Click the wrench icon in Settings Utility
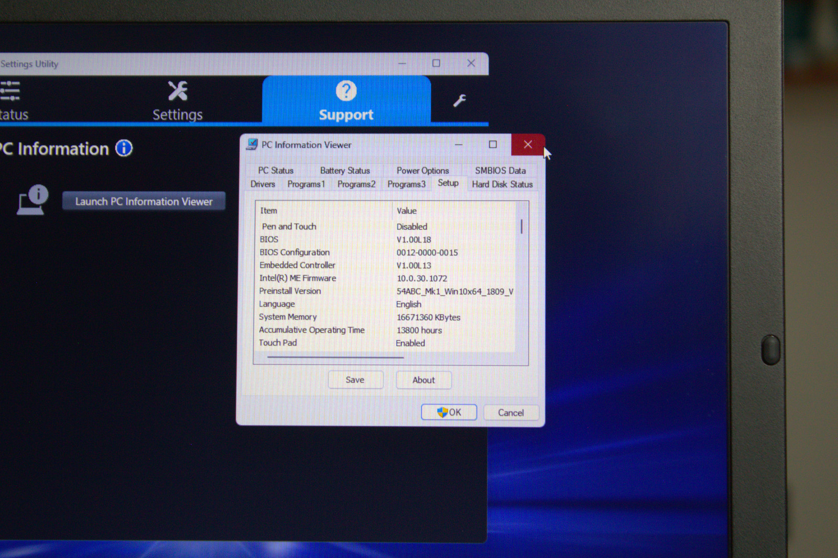 tap(460, 100)
